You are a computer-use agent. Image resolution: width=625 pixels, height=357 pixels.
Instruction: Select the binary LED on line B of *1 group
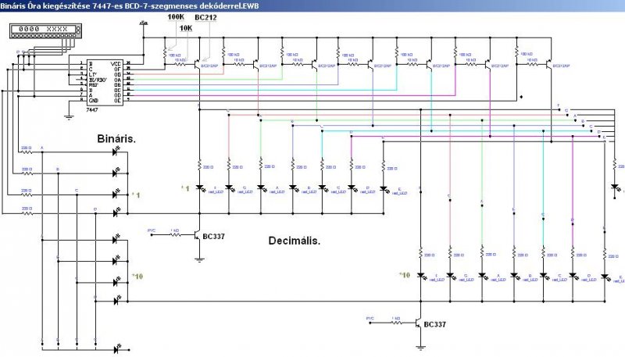click(x=116, y=173)
